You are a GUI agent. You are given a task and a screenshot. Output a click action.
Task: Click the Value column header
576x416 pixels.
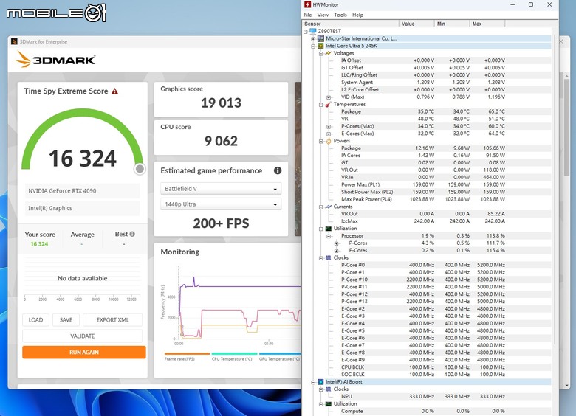[416, 24]
